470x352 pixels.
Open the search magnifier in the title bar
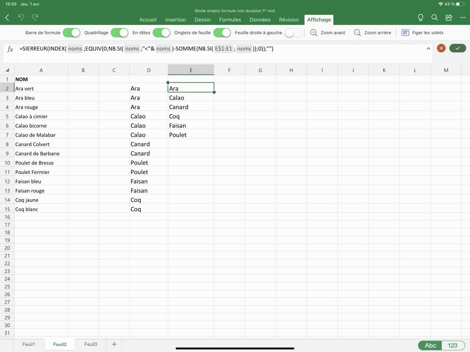pyautogui.click(x=434, y=18)
